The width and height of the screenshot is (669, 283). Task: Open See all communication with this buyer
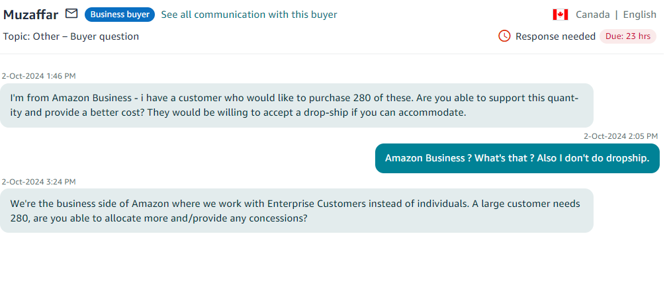(249, 15)
